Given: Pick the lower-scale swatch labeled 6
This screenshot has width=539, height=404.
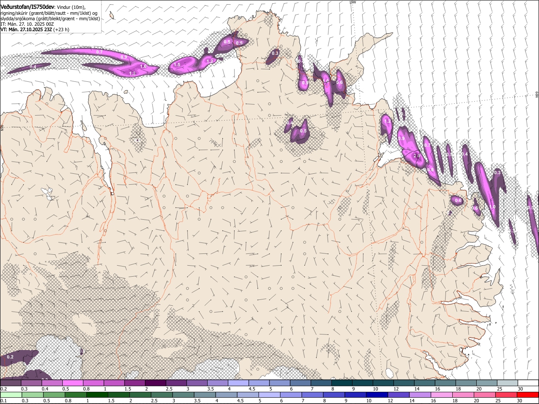Looking at the screenshot, I should coord(291,395).
